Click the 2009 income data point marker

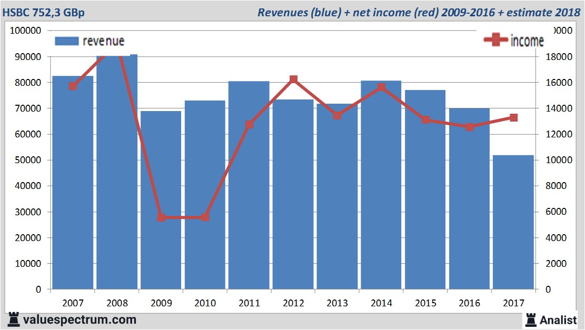pyautogui.click(x=161, y=217)
